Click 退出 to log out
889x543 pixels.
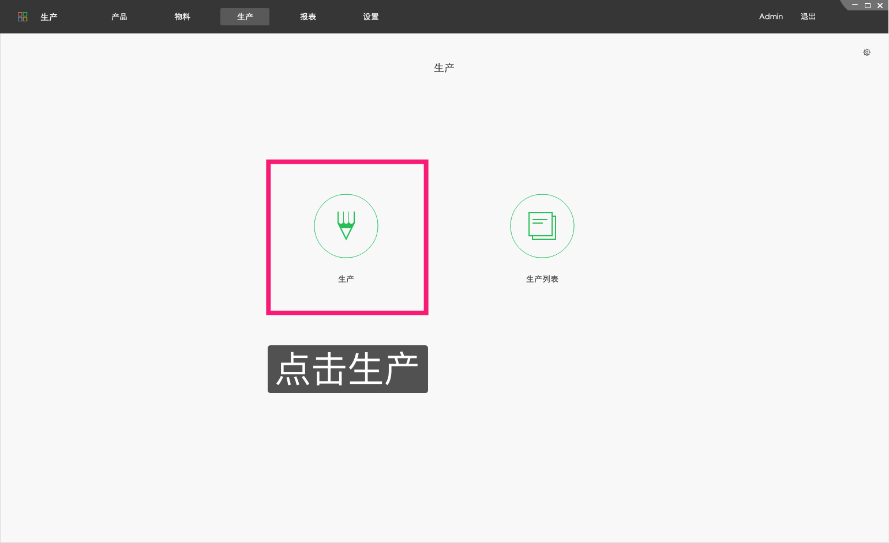click(808, 16)
